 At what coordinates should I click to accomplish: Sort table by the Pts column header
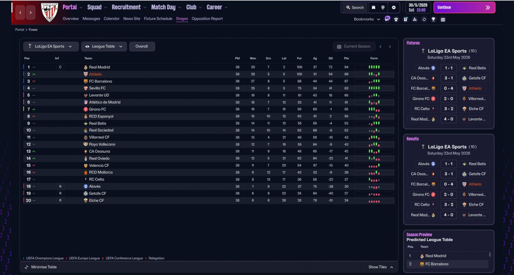pos(346,58)
